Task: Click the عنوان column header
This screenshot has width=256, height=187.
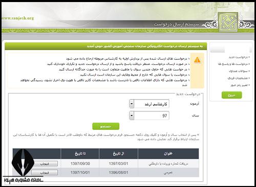Action: point(168,154)
